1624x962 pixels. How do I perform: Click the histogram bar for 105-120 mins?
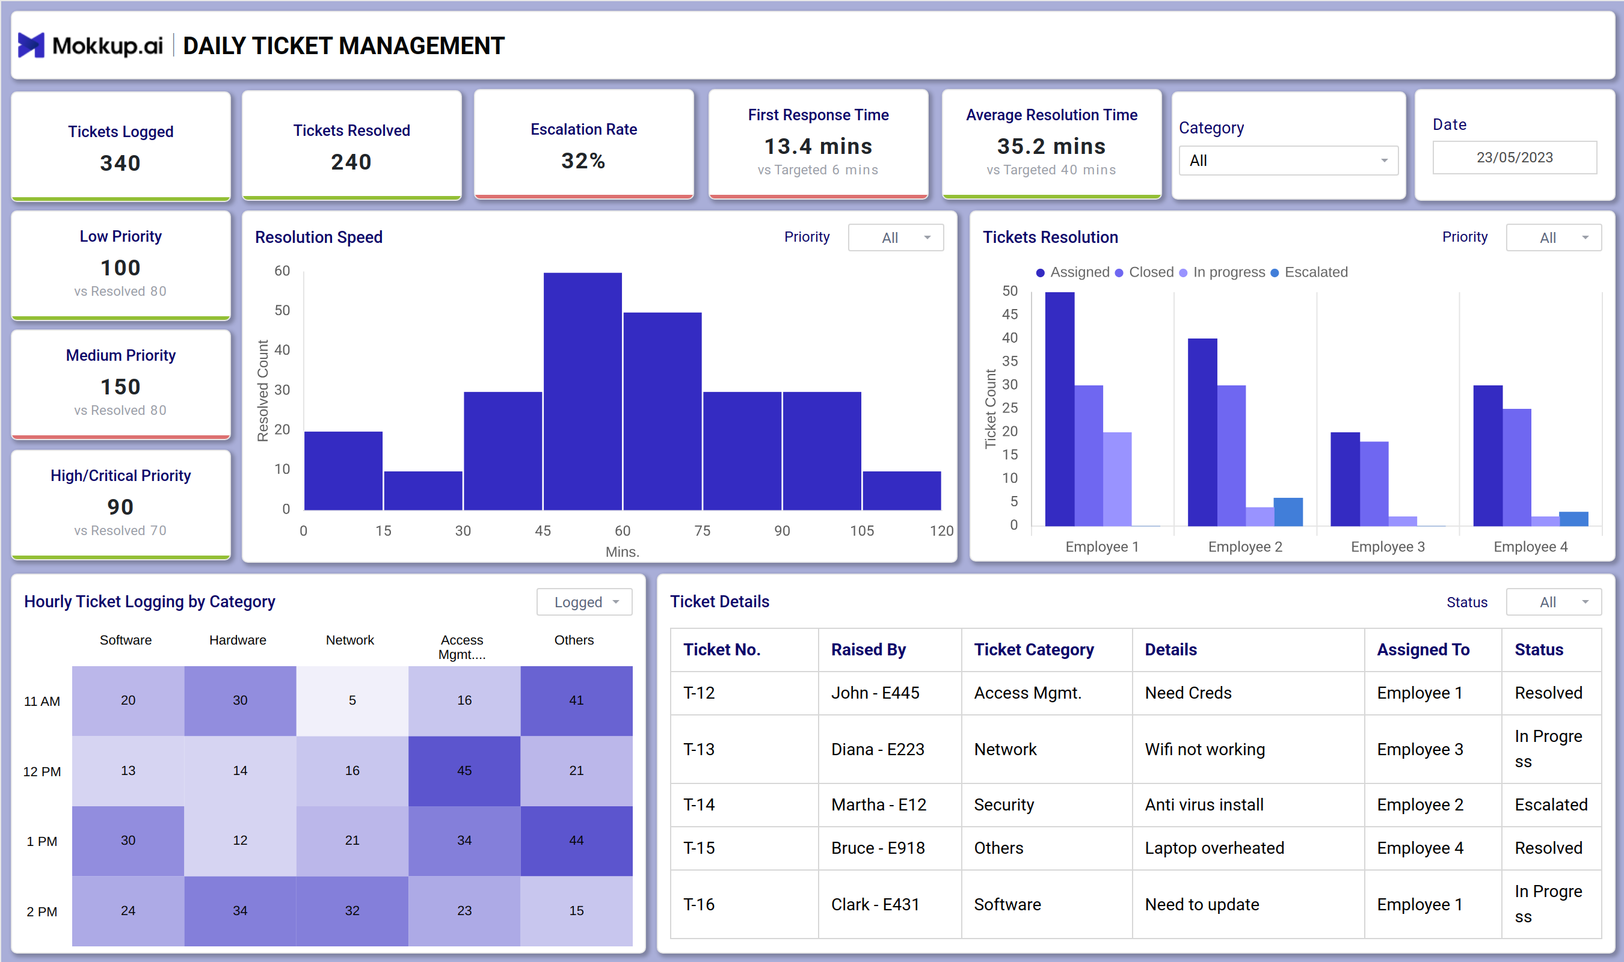[901, 491]
